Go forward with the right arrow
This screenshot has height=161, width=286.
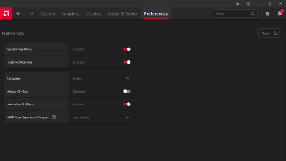32,13
